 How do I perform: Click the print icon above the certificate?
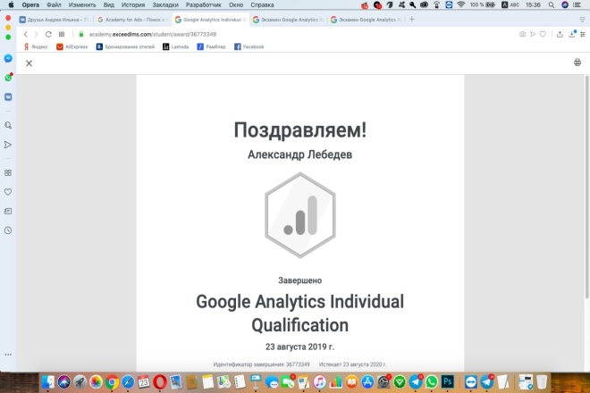577,63
